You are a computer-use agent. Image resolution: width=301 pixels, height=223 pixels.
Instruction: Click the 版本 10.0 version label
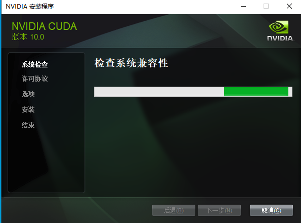tap(28, 36)
